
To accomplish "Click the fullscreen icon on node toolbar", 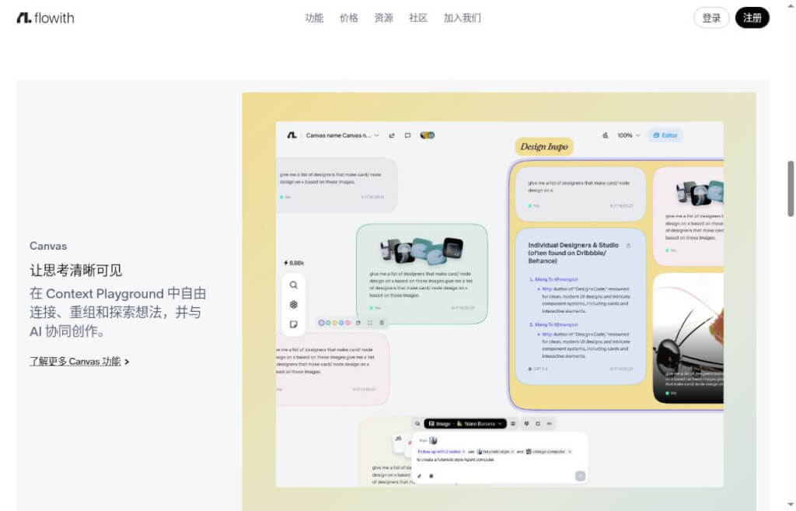I will point(370,323).
